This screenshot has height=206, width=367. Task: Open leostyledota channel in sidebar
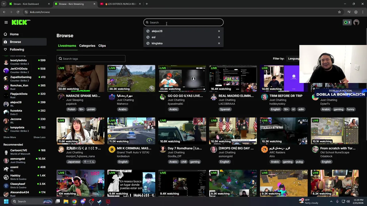click(x=24, y=62)
